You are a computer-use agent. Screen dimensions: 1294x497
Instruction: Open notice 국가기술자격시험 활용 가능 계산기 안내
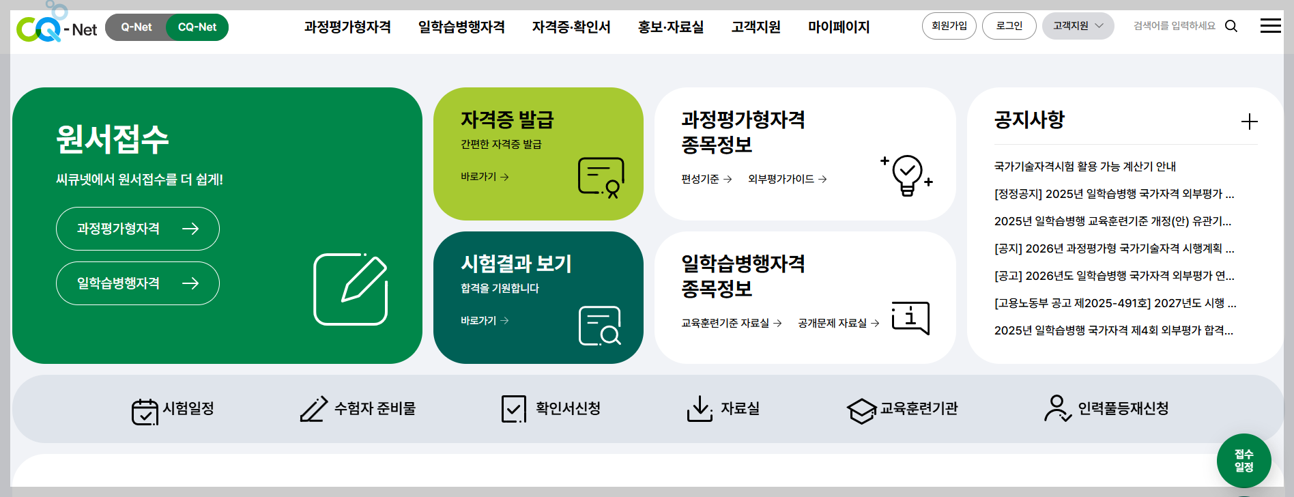1085,167
